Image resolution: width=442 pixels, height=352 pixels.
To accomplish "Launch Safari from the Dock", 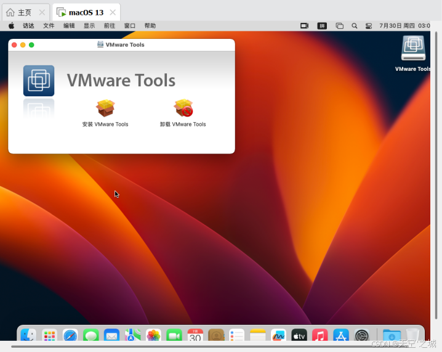I will coord(70,335).
